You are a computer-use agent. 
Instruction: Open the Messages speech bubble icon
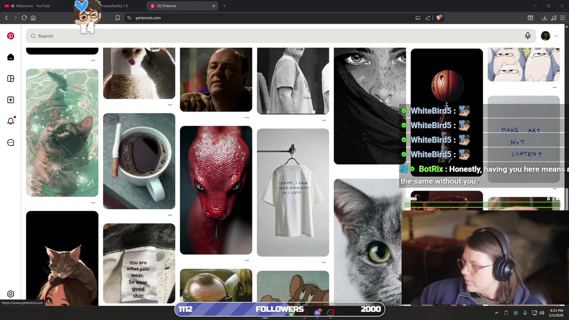(x=11, y=143)
